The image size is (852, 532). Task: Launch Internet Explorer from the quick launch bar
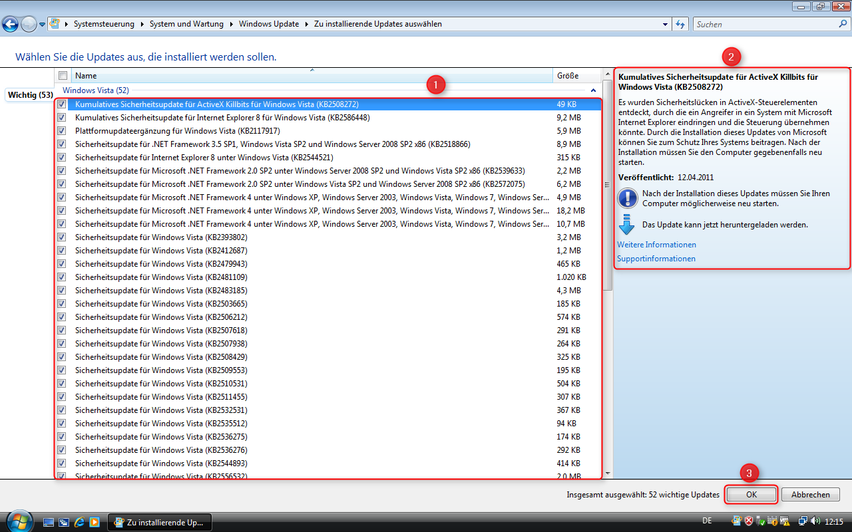pyautogui.click(x=79, y=522)
